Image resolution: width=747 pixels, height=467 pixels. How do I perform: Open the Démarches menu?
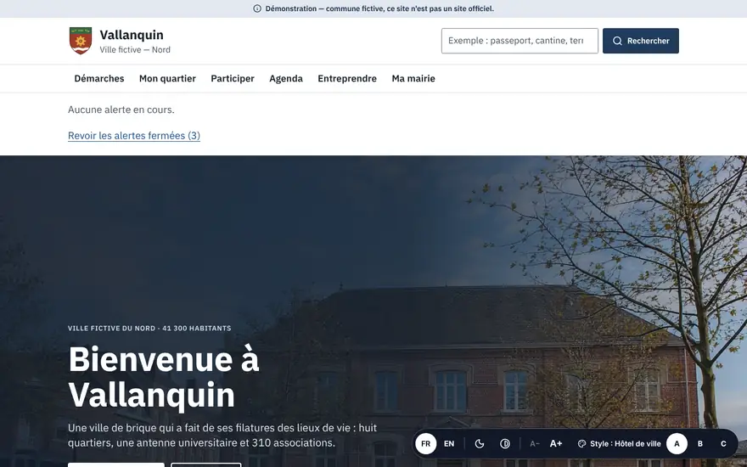point(99,79)
